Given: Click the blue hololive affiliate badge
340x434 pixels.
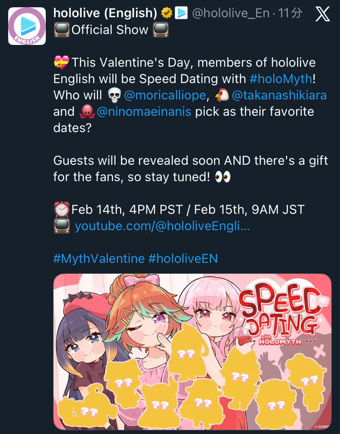Looking at the screenshot, I should (x=181, y=13).
